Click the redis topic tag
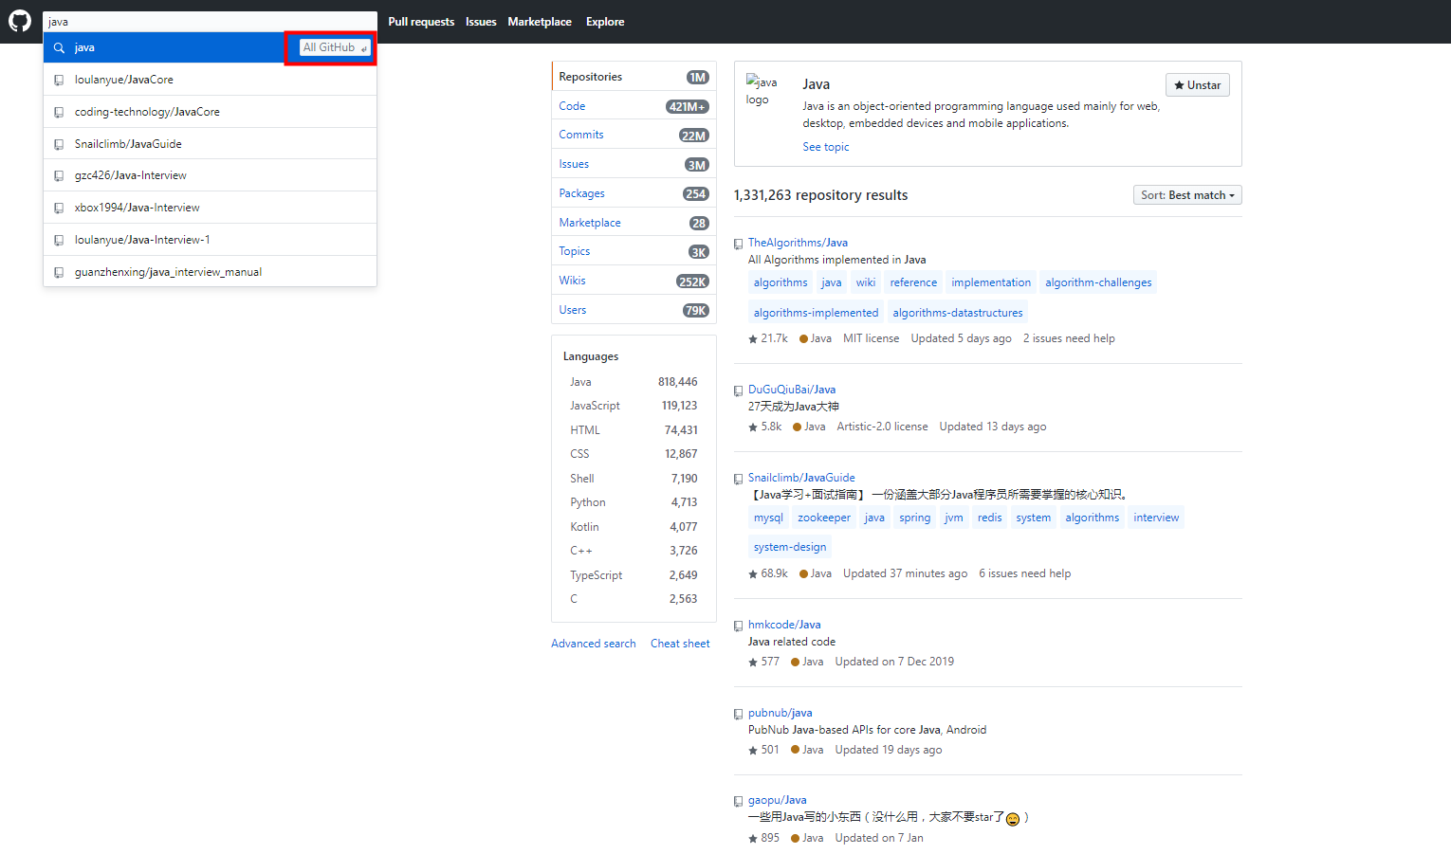The width and height of the screenshot is (1451, 854). (989, 518)
